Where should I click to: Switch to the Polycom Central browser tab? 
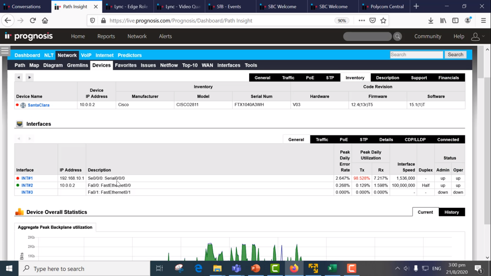[384, 6]
